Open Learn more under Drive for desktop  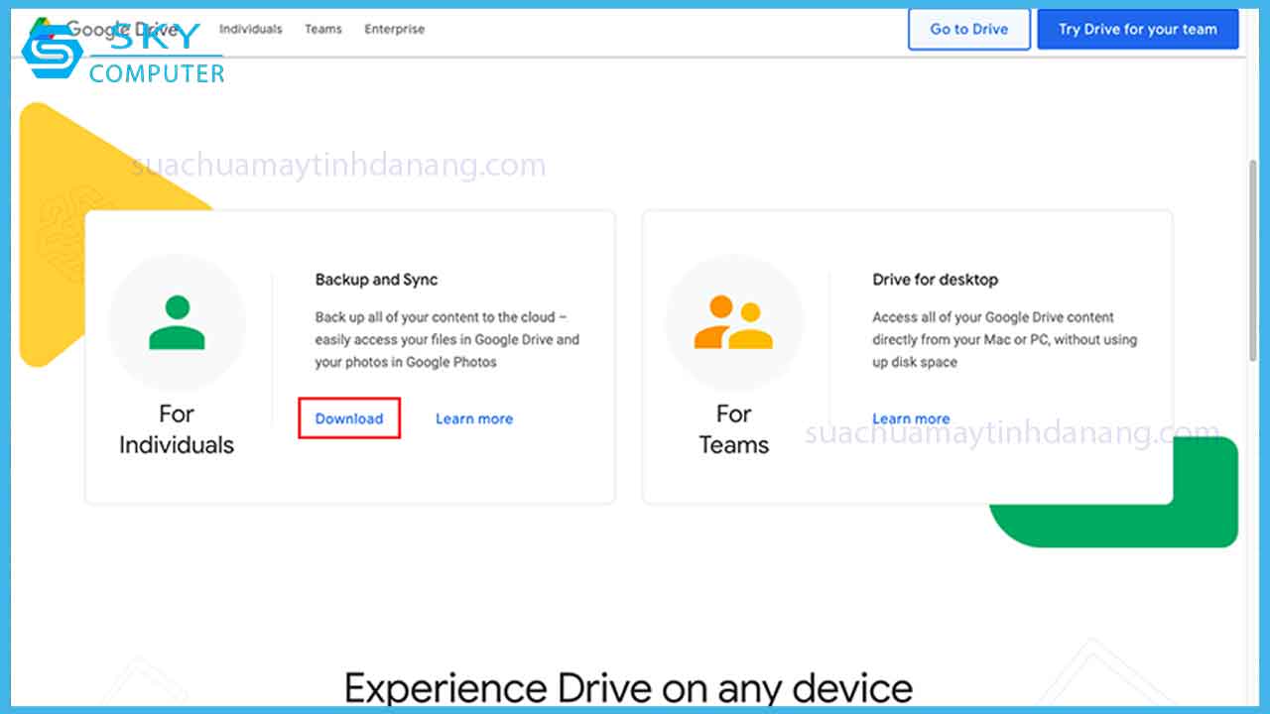click(x=911, y=418)
